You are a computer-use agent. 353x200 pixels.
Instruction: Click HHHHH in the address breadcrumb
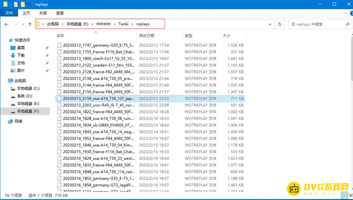coord(103,24)
